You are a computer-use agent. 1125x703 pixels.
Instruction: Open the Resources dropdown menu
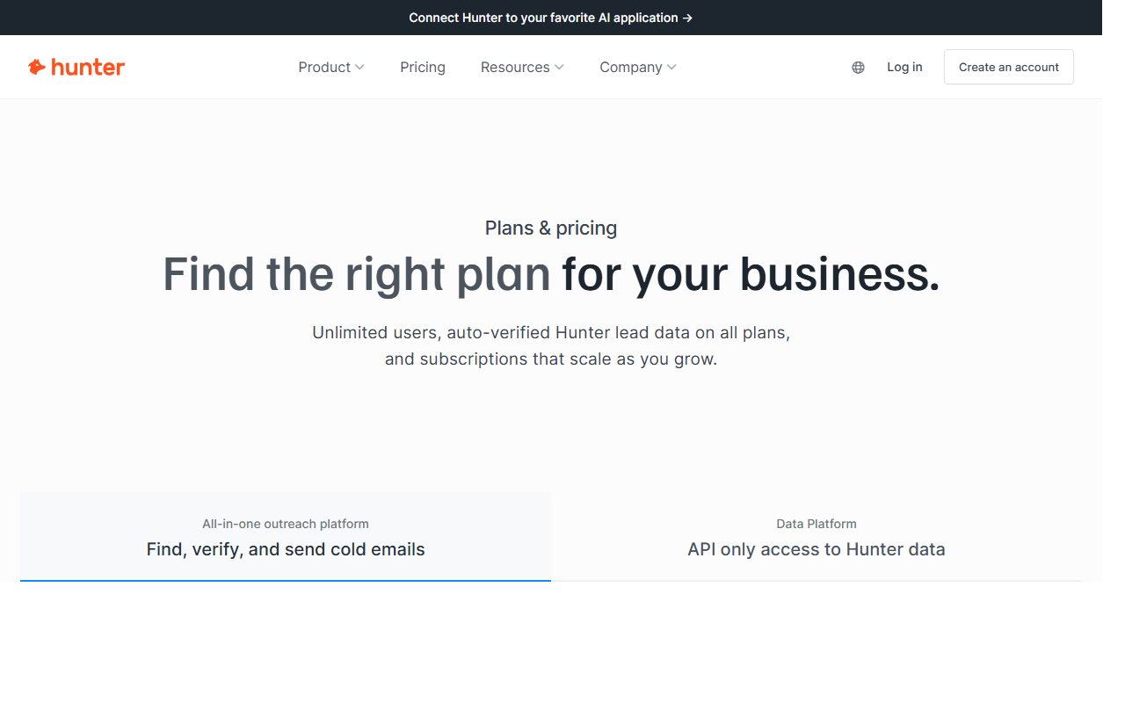(x=522, y=67)
